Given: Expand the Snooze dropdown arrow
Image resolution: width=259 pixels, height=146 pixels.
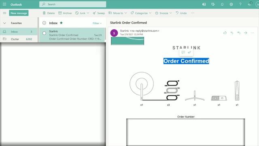Looking at the screenshot, I should pos(171,13).
